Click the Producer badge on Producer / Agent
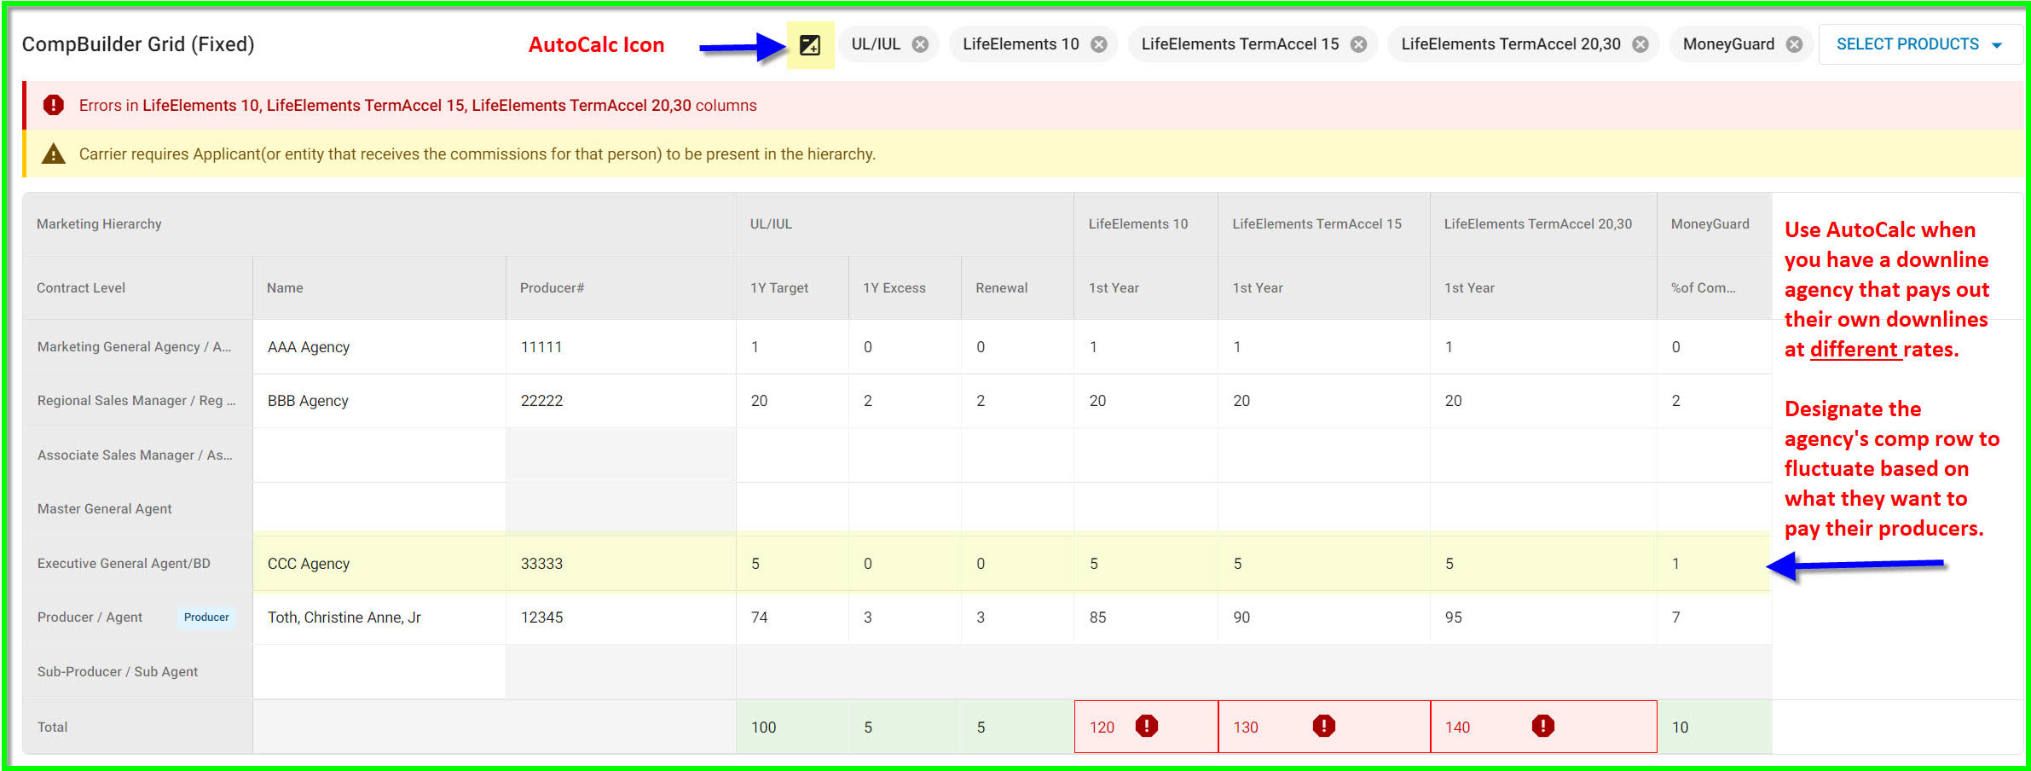 click(x=206, y=617)
